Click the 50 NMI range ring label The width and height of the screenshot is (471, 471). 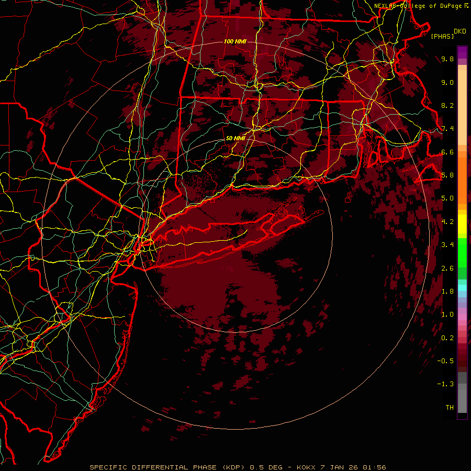pyautogui.click(x=235, y=139)
